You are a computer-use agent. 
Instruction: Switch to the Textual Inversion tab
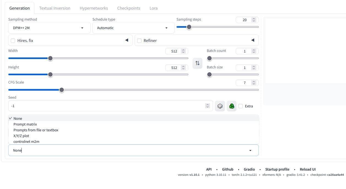click(55, 8)
